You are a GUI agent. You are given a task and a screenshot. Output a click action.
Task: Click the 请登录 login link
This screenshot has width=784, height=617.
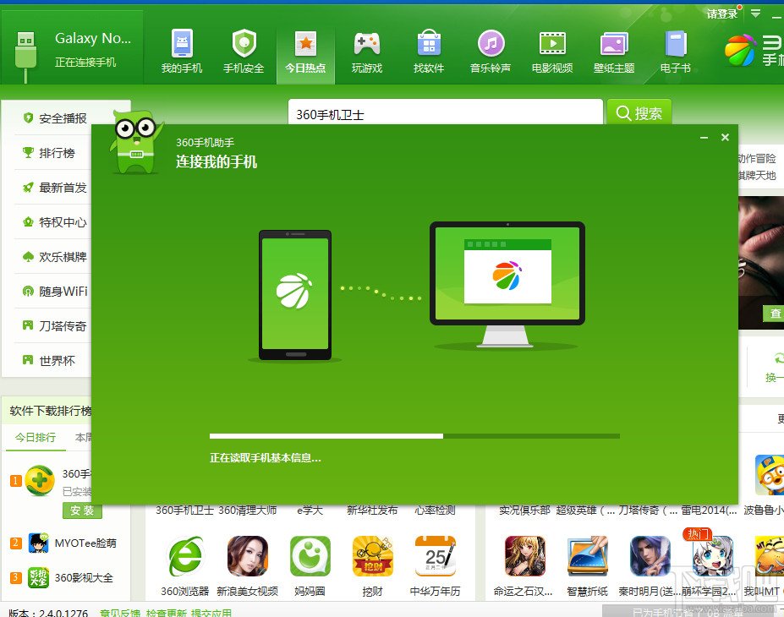click(x=722, y=14)
